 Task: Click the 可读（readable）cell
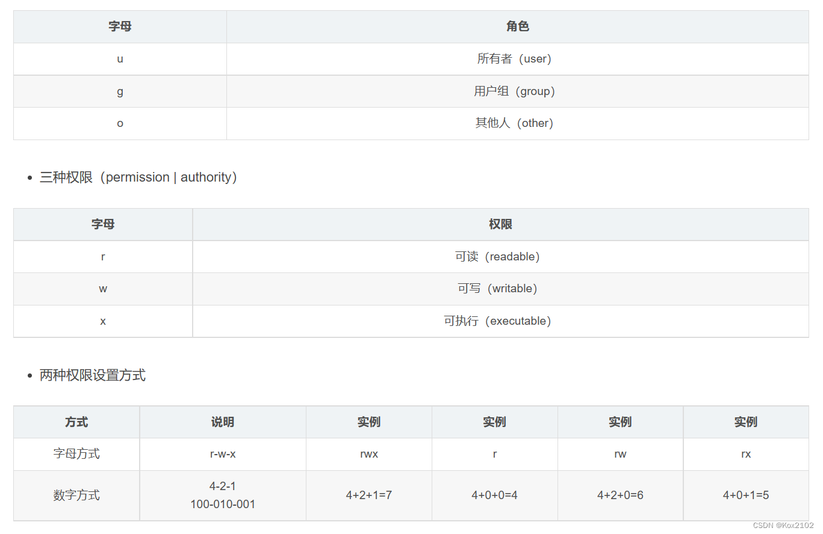tap(500, 257)
